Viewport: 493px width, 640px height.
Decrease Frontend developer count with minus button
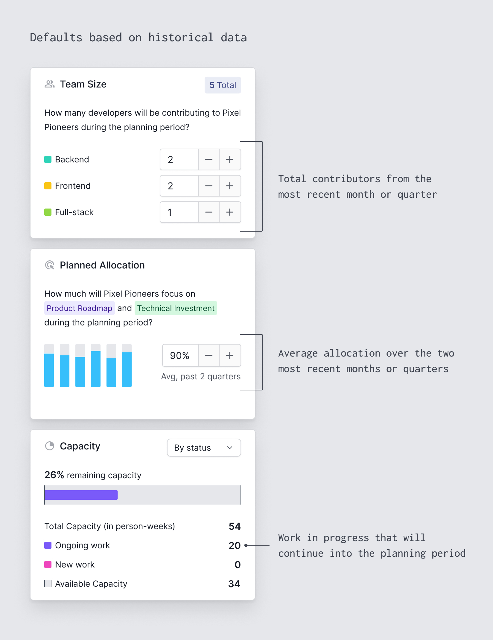209,185
